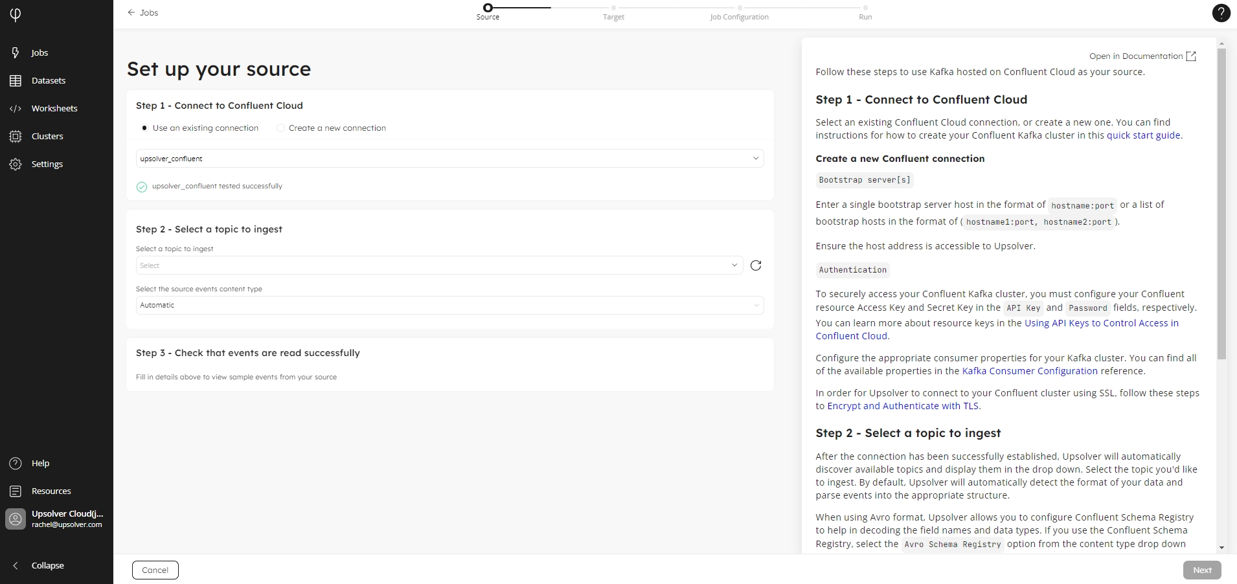The width and height of the screenshot is (1237, 584).
Task: Open documentation in external window icon
Action: (1191, 56)
